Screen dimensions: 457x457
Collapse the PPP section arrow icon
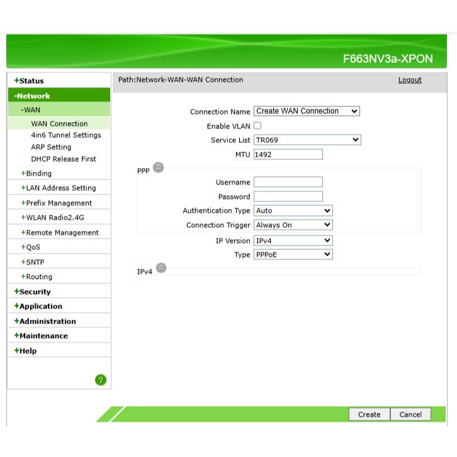pos(159,167)
